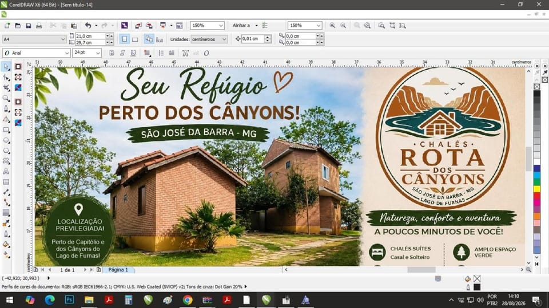This screenshot has height=308, width=549.
Task: Click the Import icon
Action: click(x=138, y=26)
